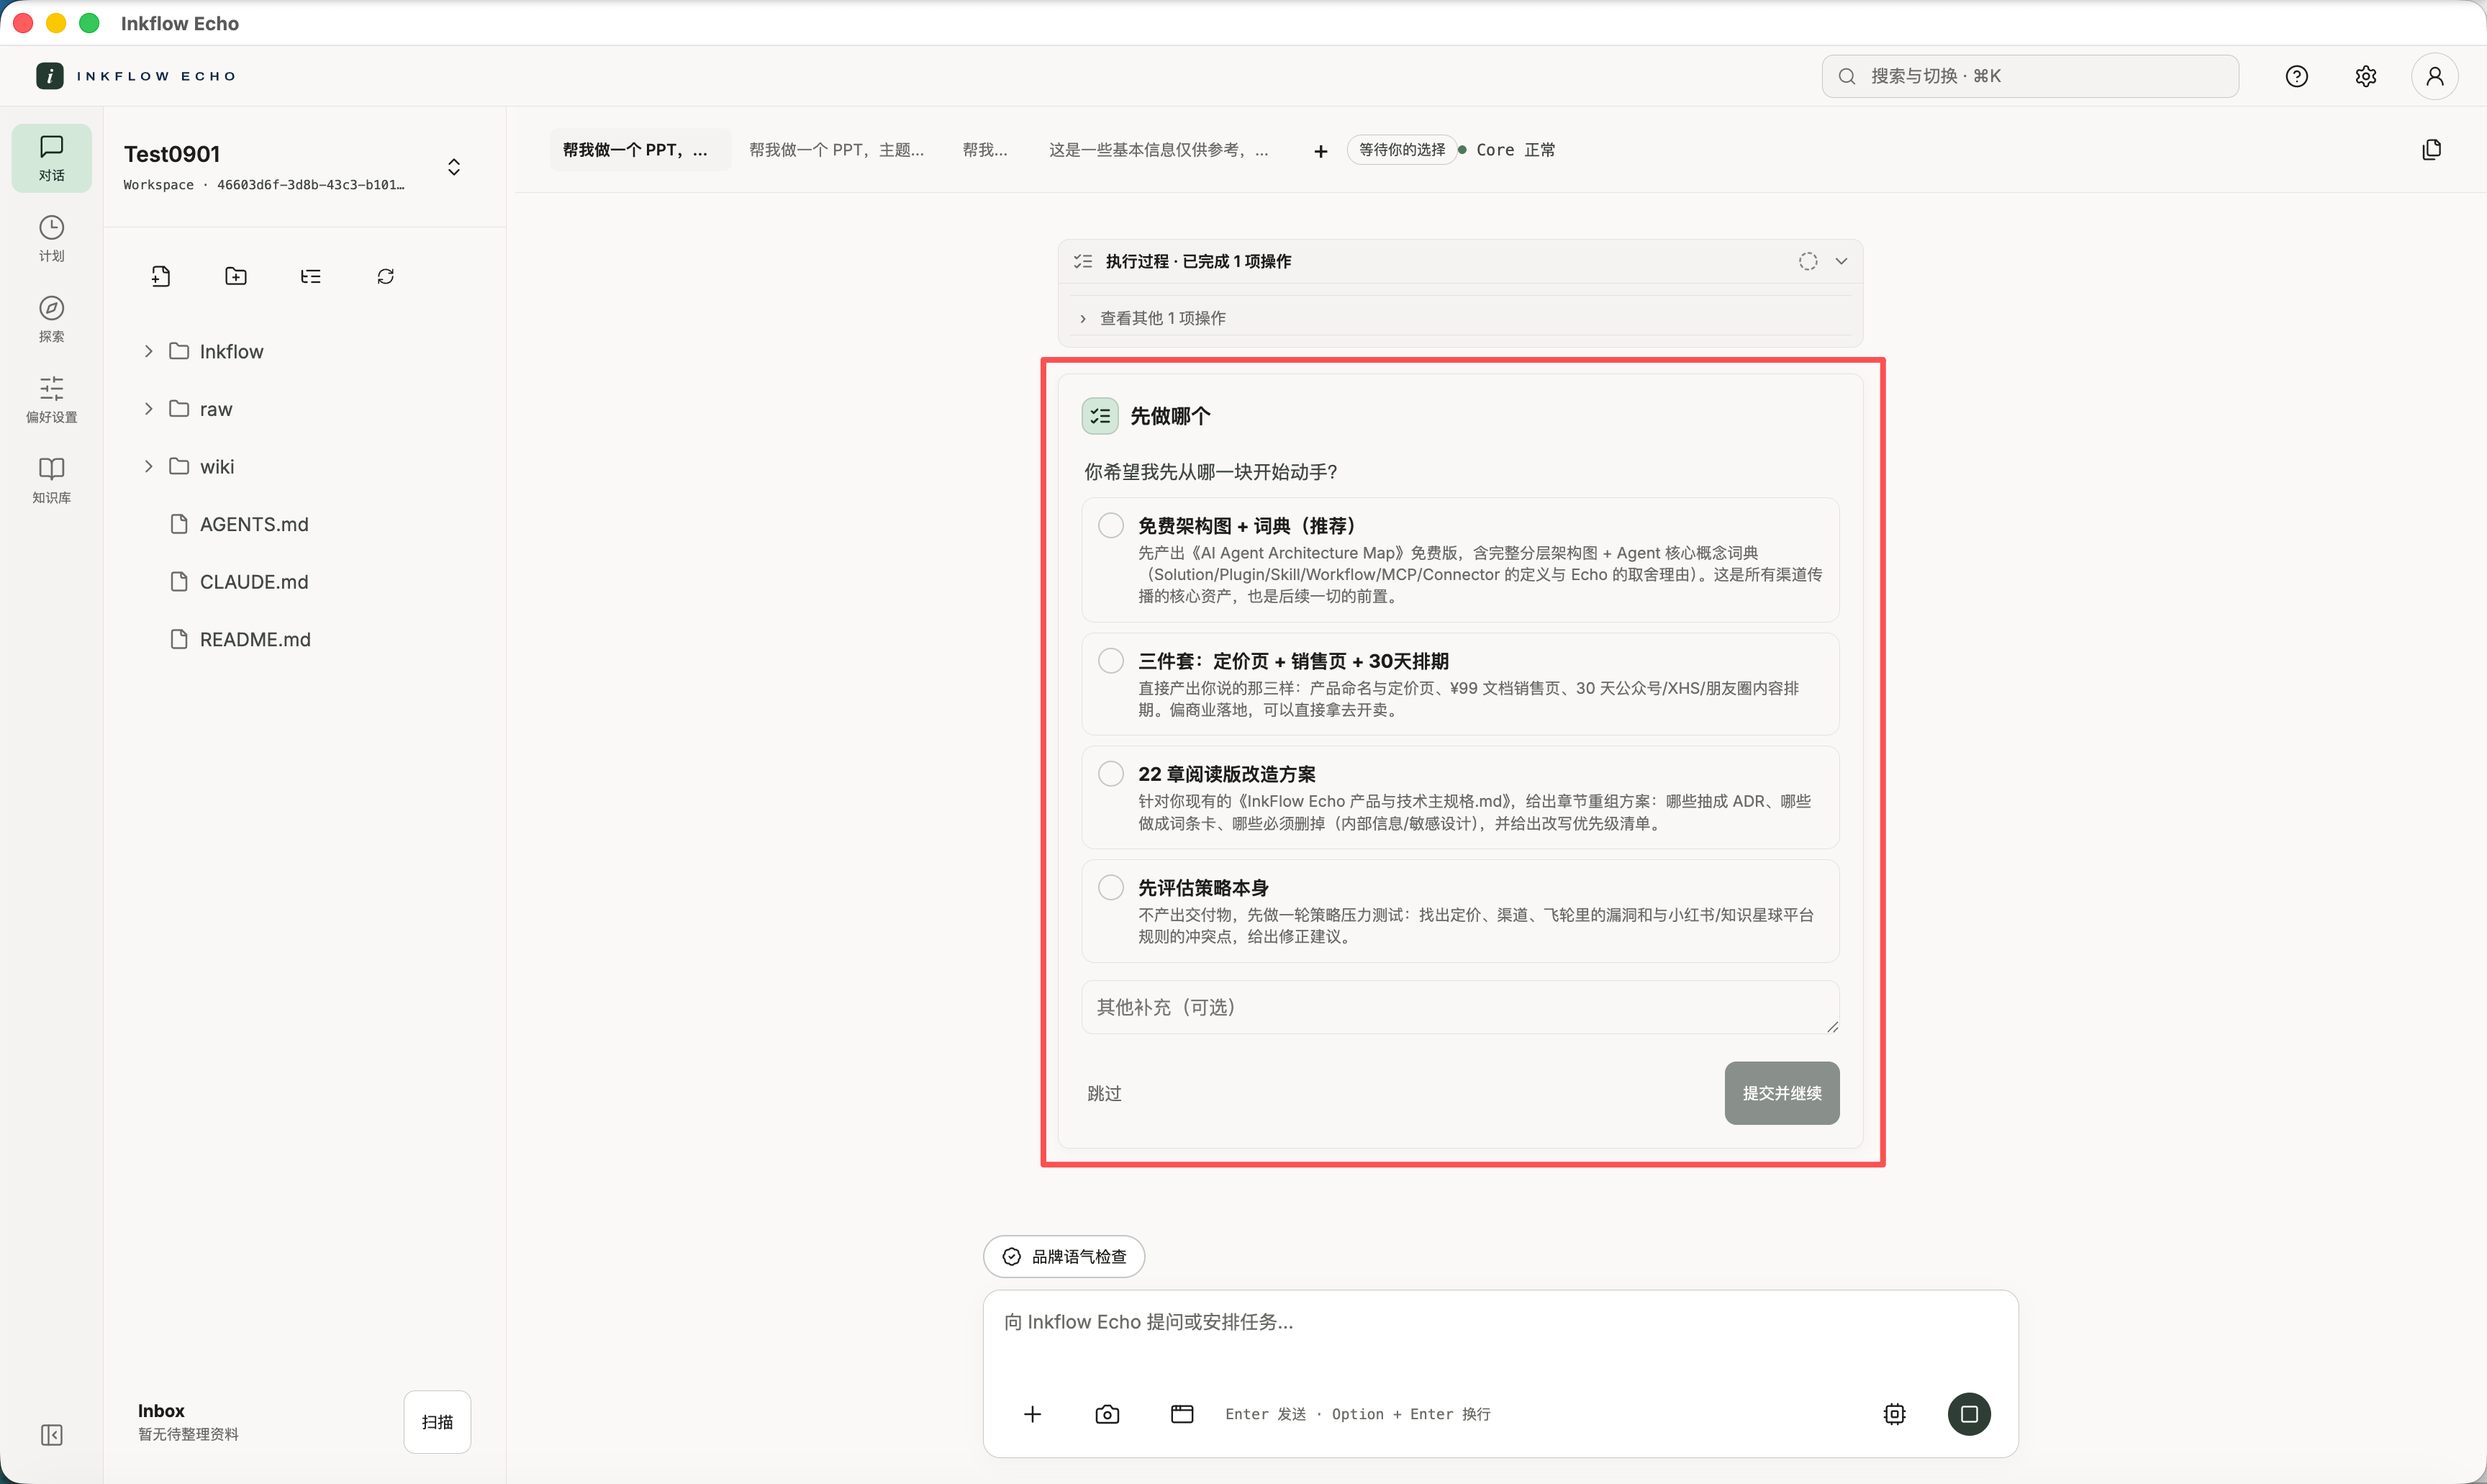The width and height of the screenshot is (2487, 1484).
Task: Open the 计划 schedule section
Action: (x=51, y=239)
